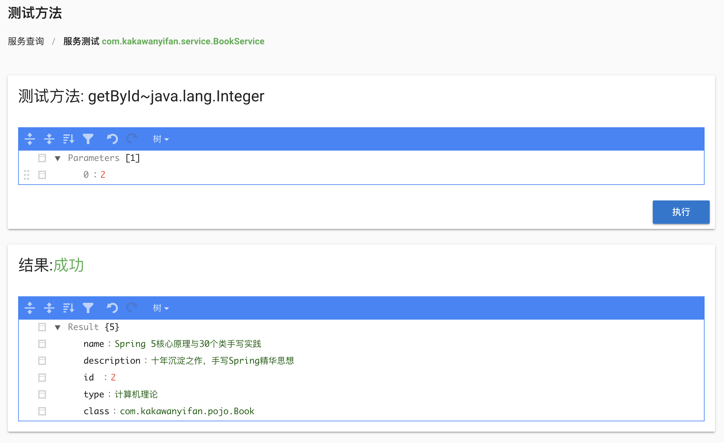Click the action box beside class field
The image size is (724, 443).
[x=42, y=411]
